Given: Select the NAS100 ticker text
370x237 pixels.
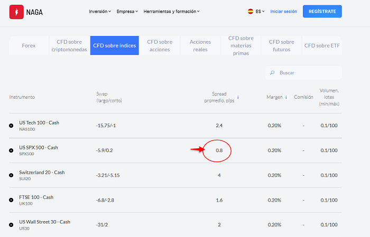Looking at the screenshot, I should click(x=27, y=129).
